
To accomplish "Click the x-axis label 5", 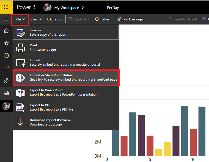I will 150,160.
